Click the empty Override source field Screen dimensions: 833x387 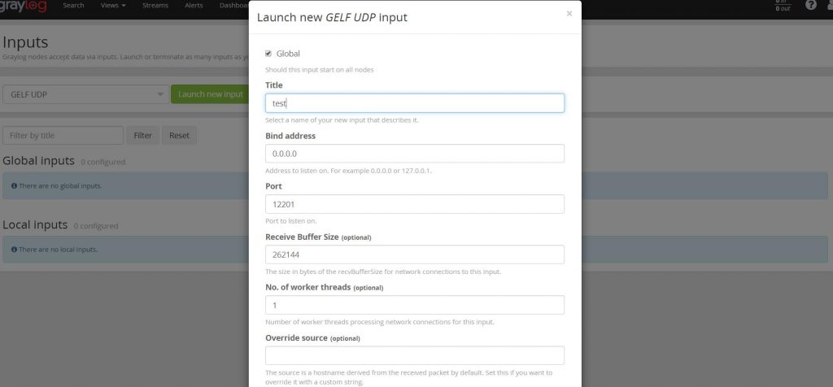point(415,355)
